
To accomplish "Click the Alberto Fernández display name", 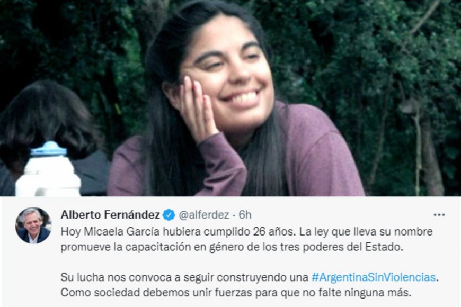I will click(110, 215).
